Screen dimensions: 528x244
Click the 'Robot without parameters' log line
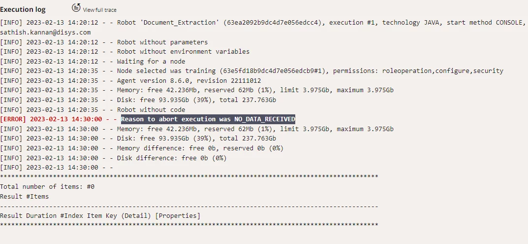(104, 42)
